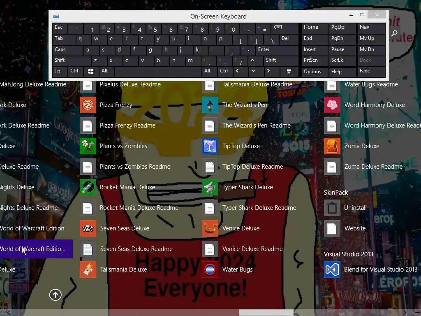Click the search magnifier icon
This screenshot has height=316, width=421.
394,33
